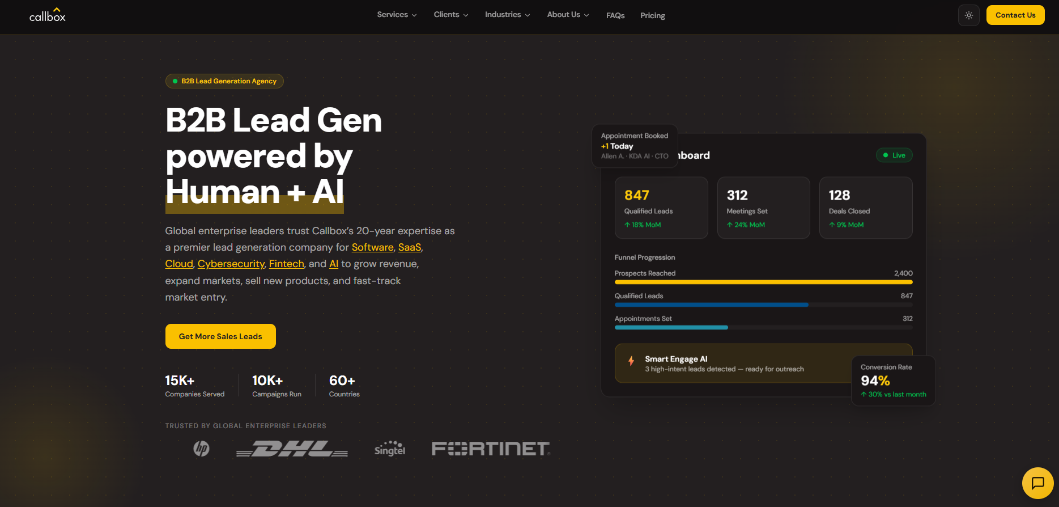
Task: Open the Pricing page
Action: pyautogui.click(x=653, y=15)
